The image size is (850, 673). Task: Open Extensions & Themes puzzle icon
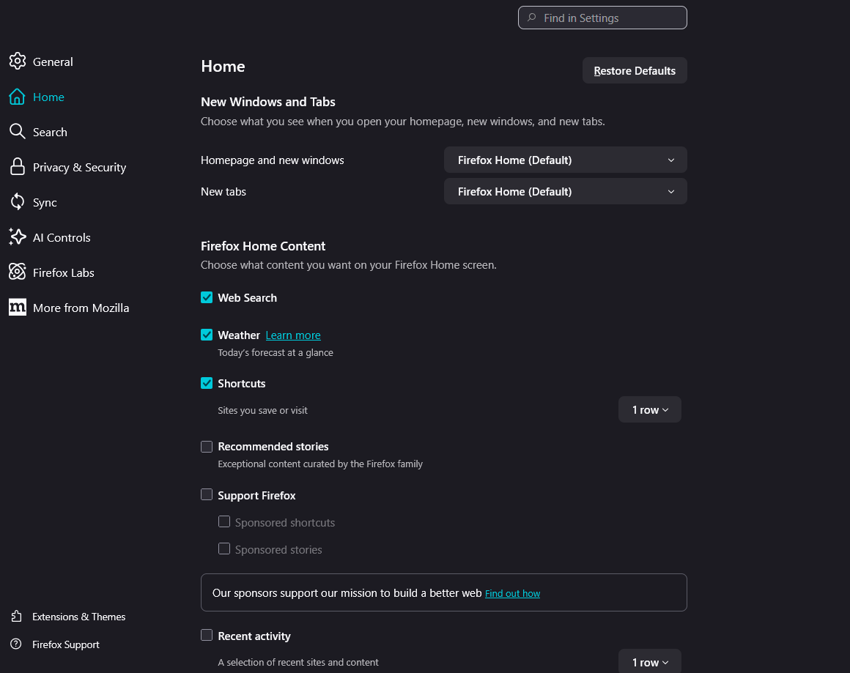16,617
